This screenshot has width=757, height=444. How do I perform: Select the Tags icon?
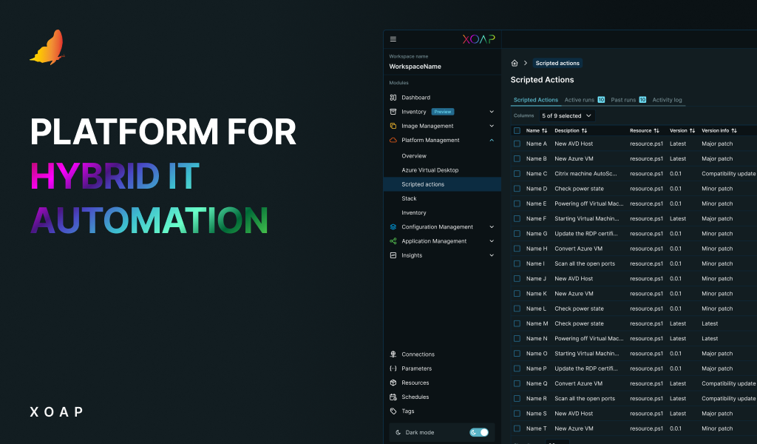(393, 411)
